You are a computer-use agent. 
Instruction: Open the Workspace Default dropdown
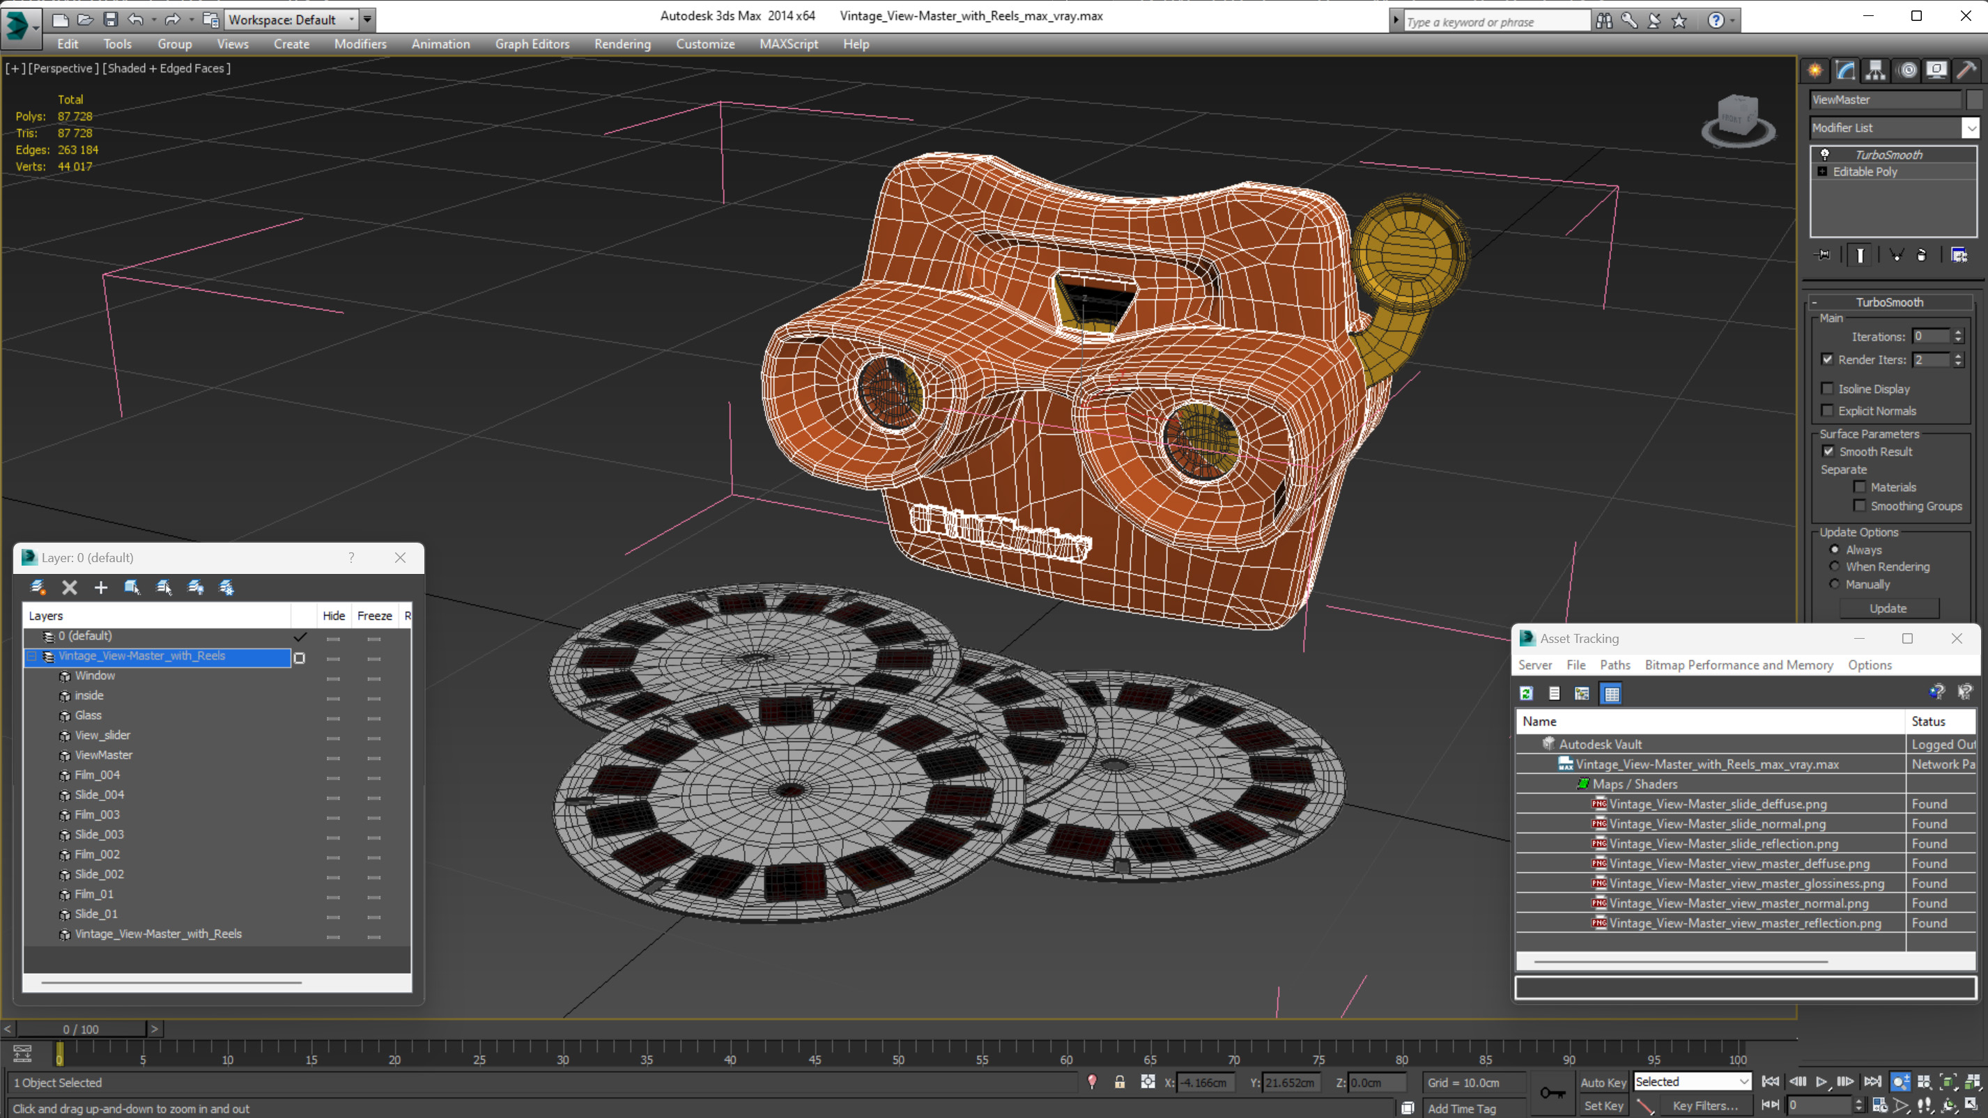pos(290,20)
